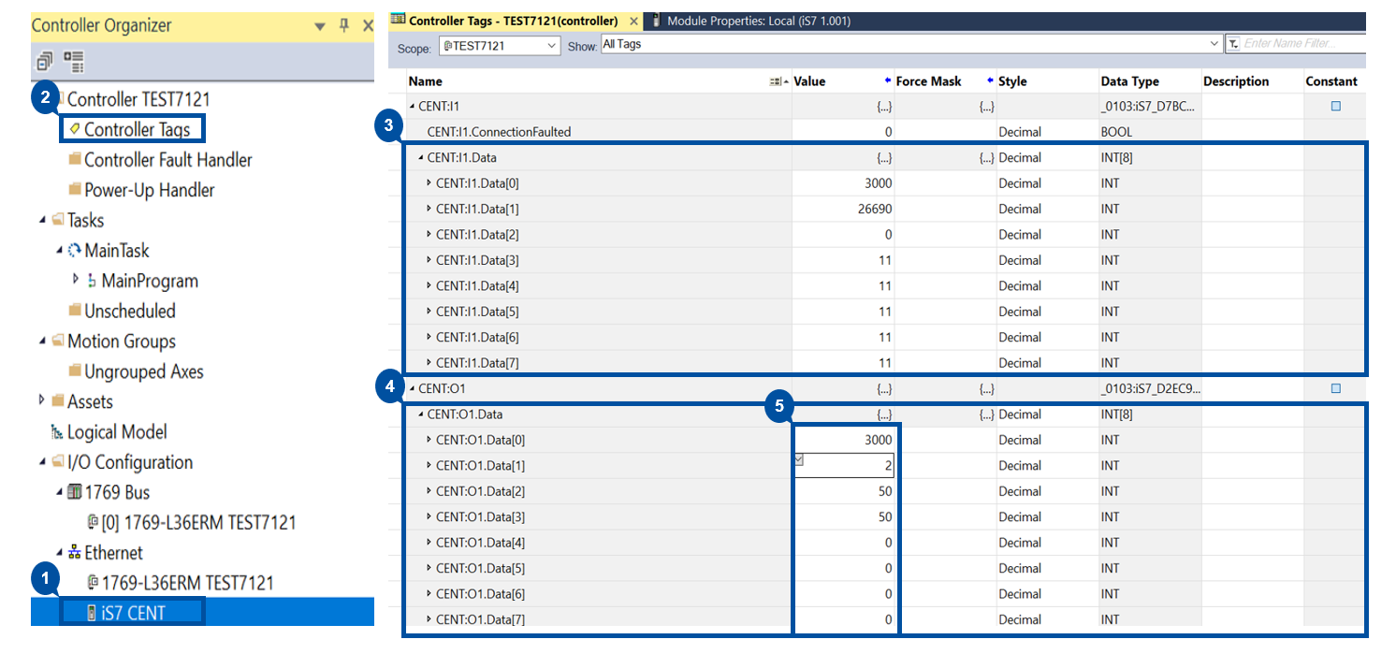Toggle the Constant checkbox for CENT:O1
1396x654 pixels.
coord(1335,388)
